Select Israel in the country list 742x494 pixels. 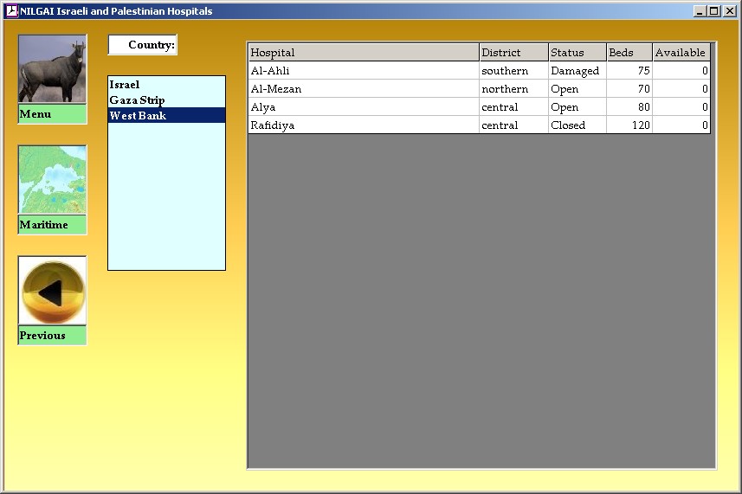(x=125, y=85)
